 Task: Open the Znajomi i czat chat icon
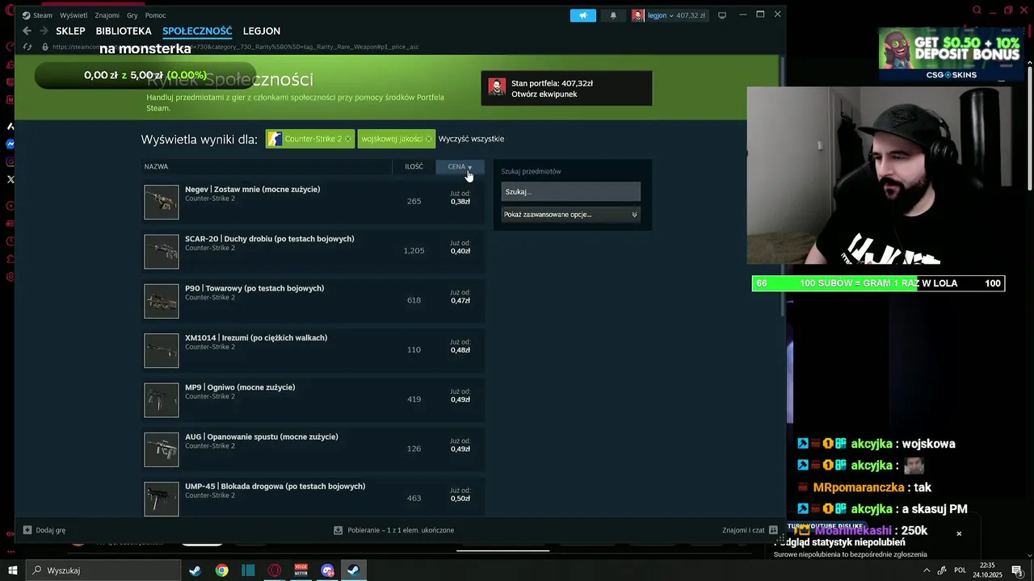[773, 530]
